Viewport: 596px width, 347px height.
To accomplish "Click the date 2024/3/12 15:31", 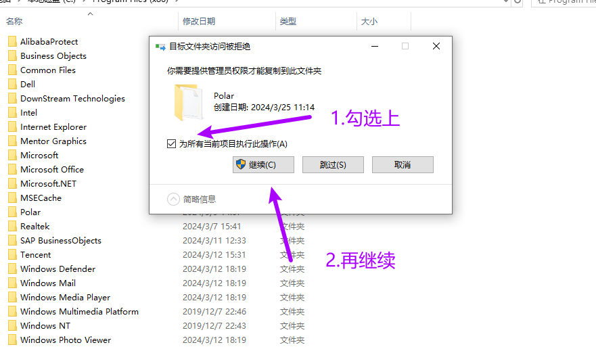I will click(214, 254).
